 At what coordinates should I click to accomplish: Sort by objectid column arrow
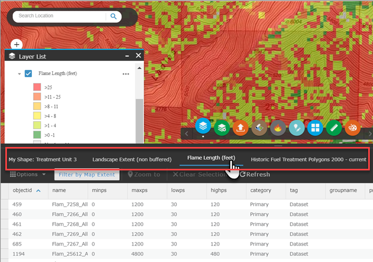point(38,191)
